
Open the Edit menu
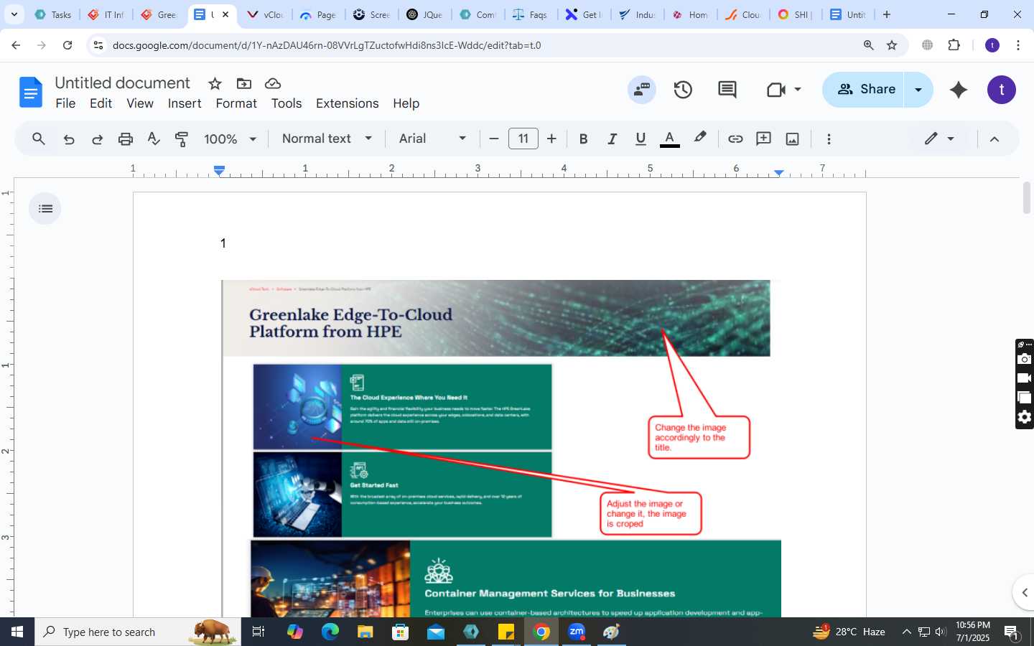coord(101,103)
